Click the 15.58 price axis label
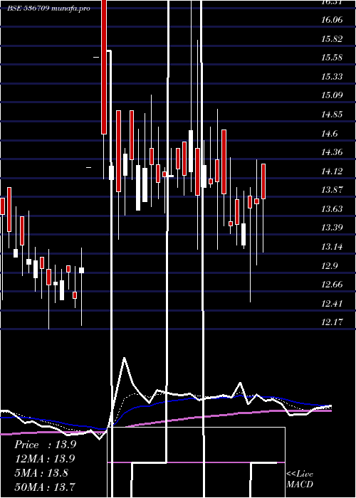The height and width of the screenshot is (498, 356). point(332,58)
